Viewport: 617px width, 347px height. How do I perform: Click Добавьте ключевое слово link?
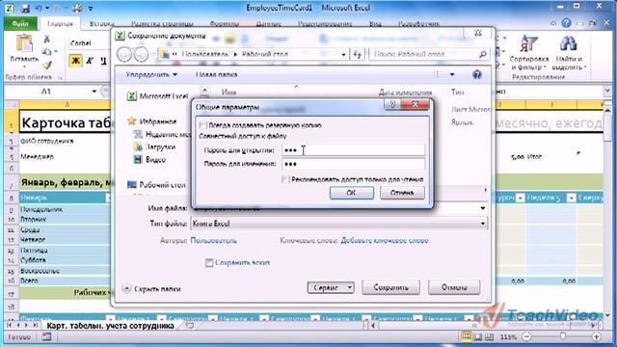point(385,240)
